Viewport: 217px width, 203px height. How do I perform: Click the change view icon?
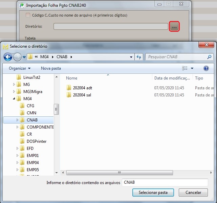(185, 68)
